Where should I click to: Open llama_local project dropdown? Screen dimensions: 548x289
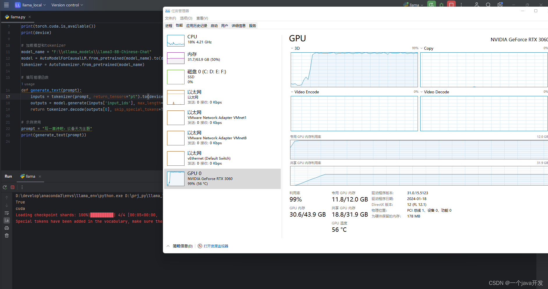point(30,5)
